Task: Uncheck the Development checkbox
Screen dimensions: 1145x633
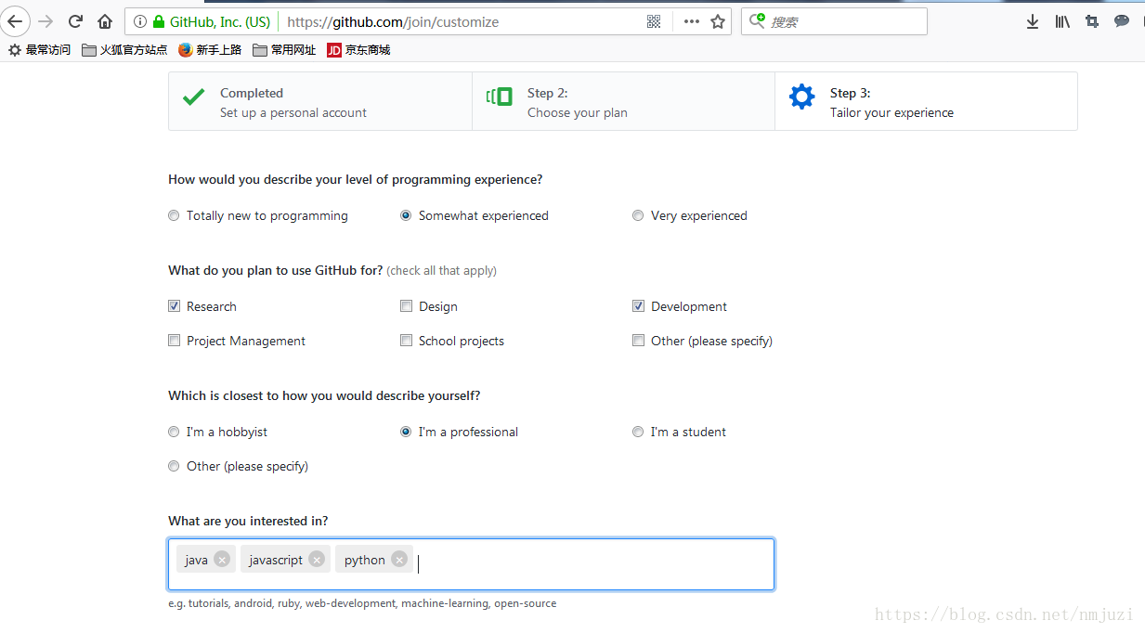Action: 638,305
